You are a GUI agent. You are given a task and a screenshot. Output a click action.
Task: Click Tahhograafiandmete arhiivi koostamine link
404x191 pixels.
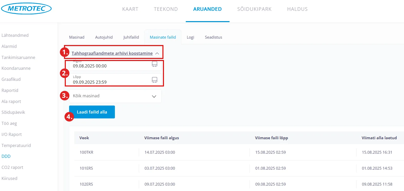pos(112,53)
